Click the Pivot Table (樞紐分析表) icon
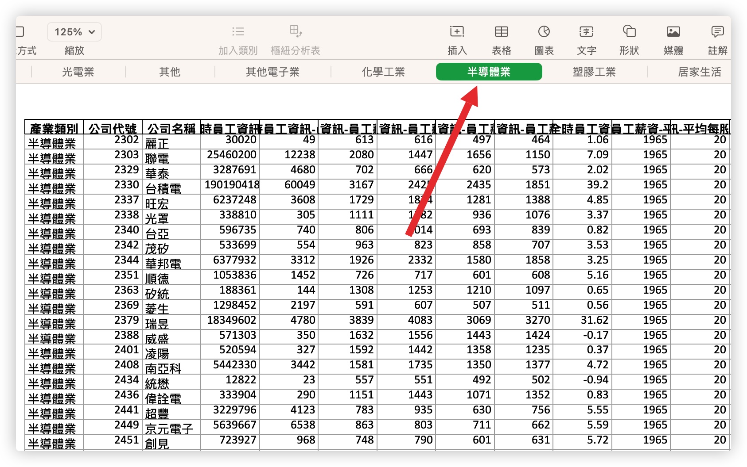This screenshot has width=747, height=467. 296,31
